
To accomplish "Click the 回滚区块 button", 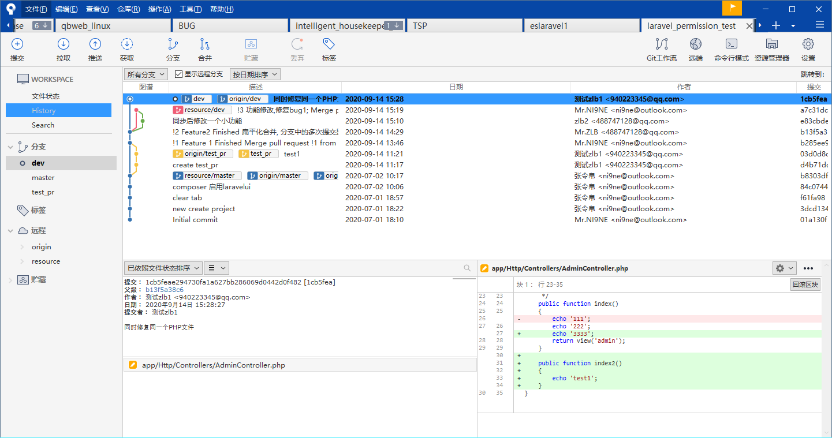I will 805,284.
